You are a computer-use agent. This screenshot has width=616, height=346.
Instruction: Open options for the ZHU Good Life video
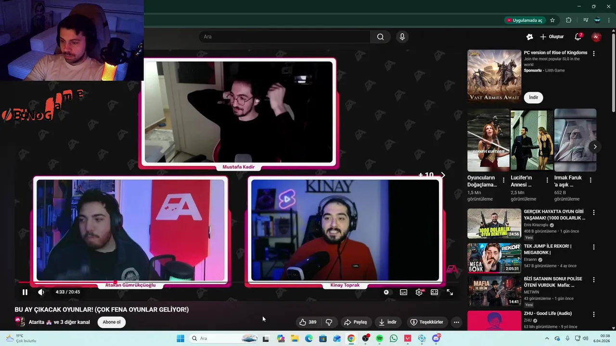coord(594,314)
